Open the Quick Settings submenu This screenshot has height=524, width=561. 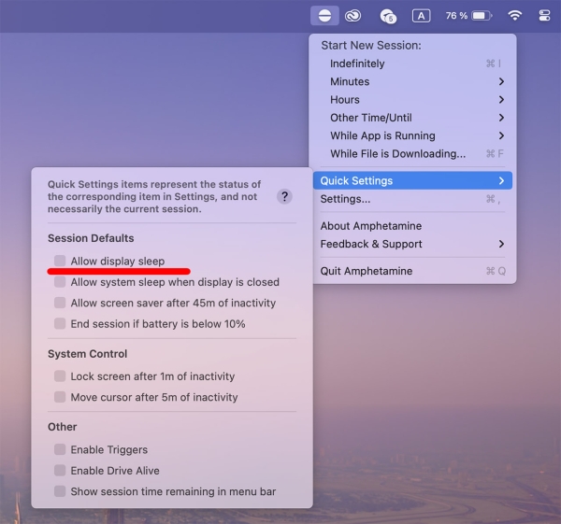click(412, 180)
